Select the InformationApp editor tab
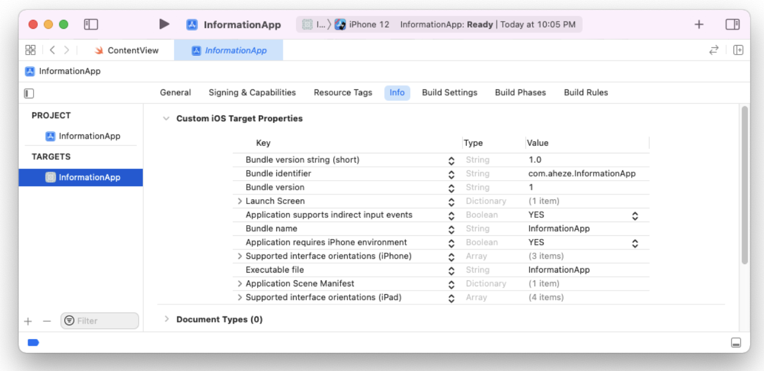Screen dimensions: 764x371 (228, 50)
